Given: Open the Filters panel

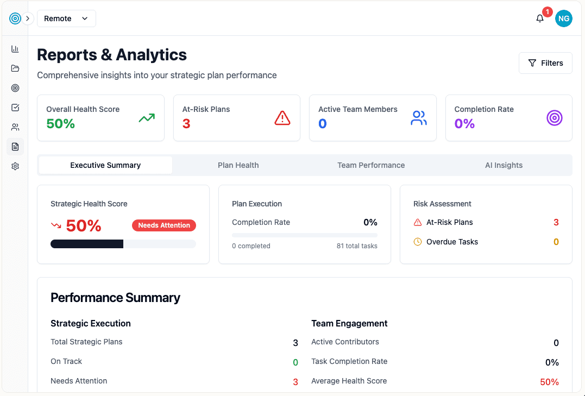Looking at the screenshot, I should 545,62.
